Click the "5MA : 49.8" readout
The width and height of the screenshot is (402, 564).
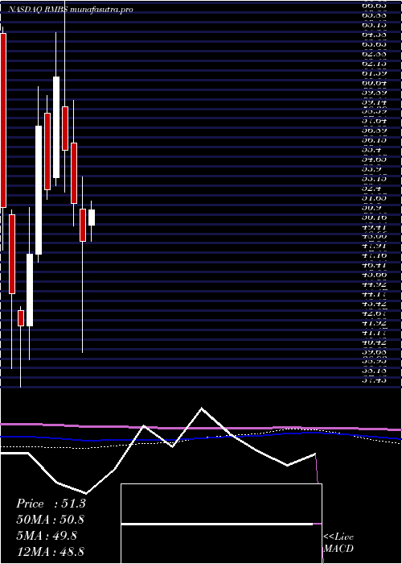[47, 536]
